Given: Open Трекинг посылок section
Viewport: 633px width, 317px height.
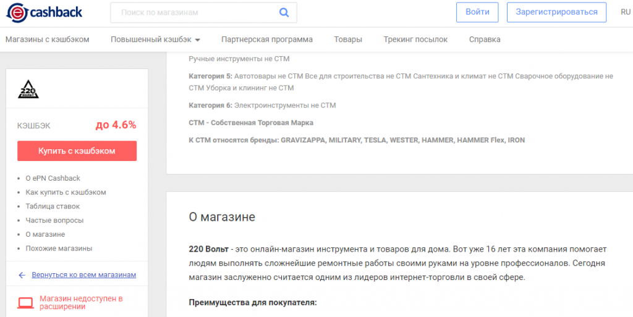Looking at the screenshot, I should pos(415,39).
